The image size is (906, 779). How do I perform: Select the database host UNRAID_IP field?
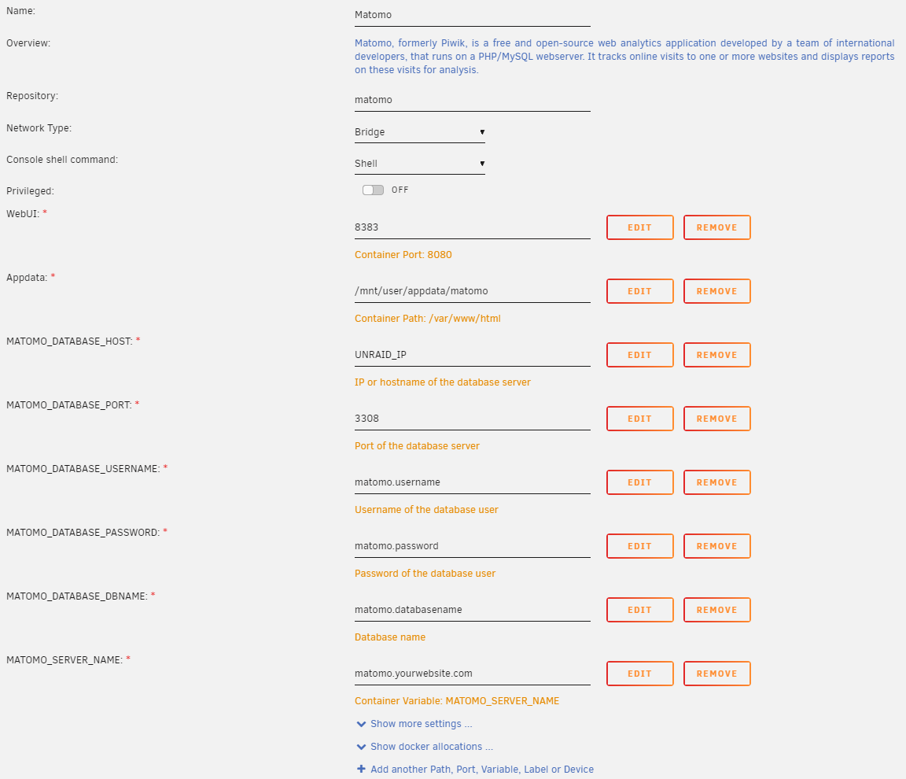(472, 355)
